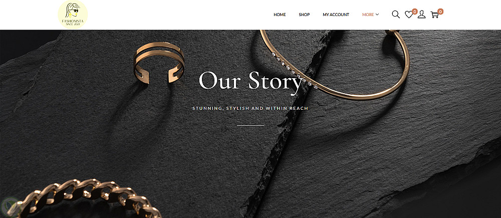This screenshot has height=218, width=501.
Task: Open the user profile silhouette icon
Action: point(421,15)
